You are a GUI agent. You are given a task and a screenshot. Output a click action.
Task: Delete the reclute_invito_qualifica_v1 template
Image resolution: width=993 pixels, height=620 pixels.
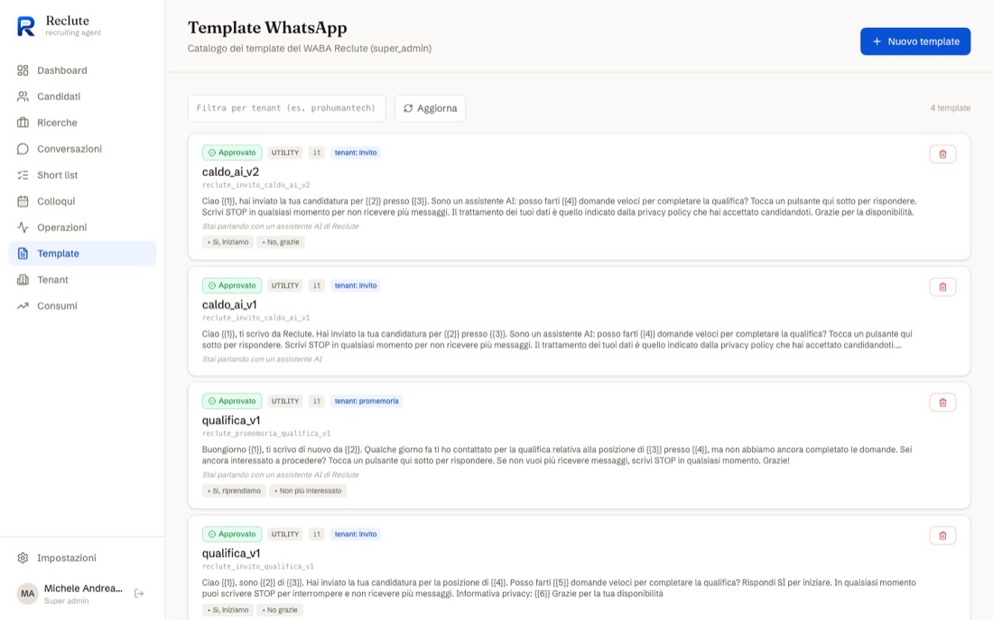pyautogui.click(x=942, y=535)
